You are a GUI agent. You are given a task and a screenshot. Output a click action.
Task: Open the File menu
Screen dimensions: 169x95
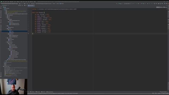4,2
